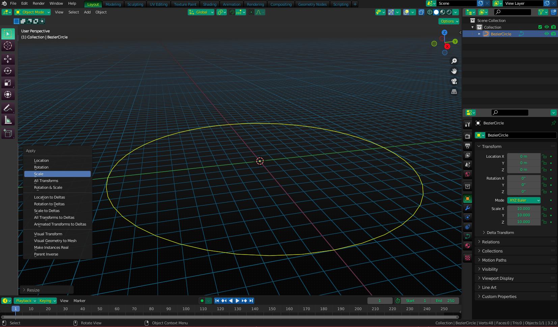Click the End frame 250 field
Image resolution: width=558 pixels, height=327 pixels.
pos(445,301)
